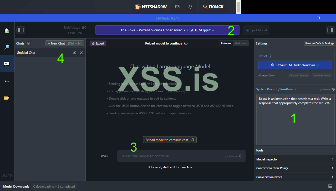The image size is (336, 191).
Task: Open the Home page in sidebar
Action: pos(7,30)
